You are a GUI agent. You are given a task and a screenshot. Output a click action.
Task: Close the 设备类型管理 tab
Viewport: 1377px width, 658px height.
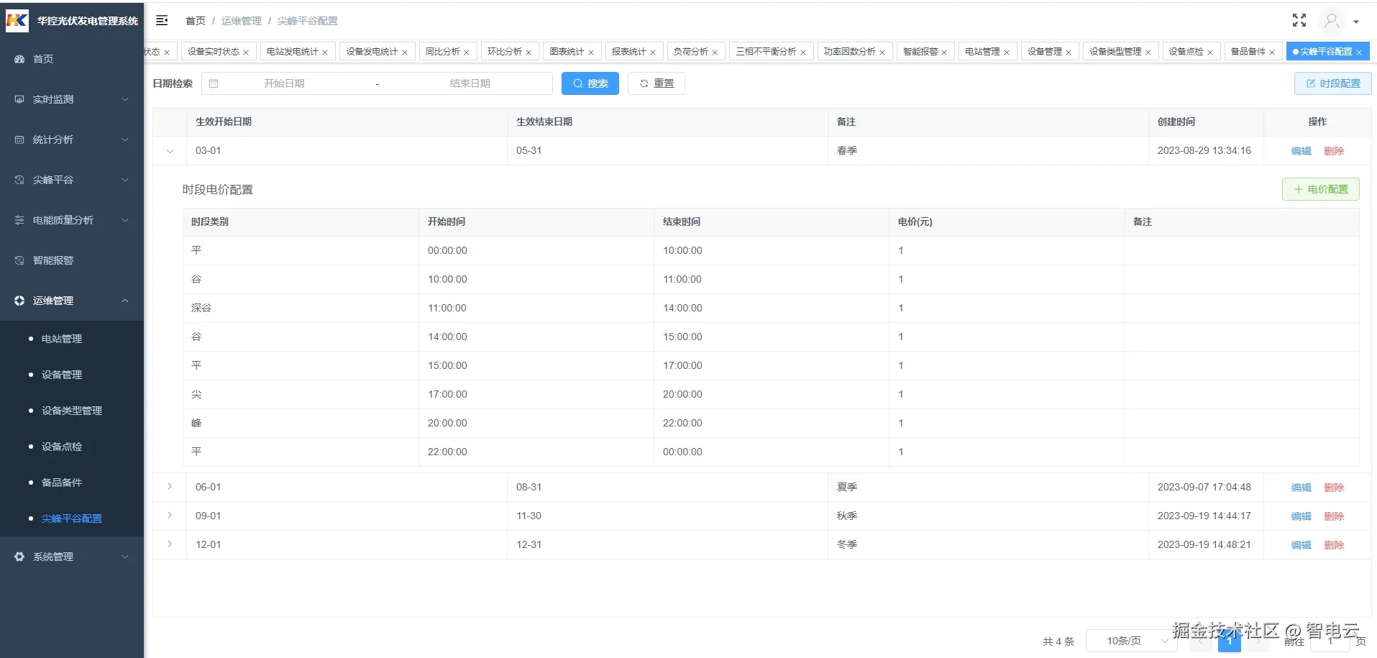[1148, 52]
